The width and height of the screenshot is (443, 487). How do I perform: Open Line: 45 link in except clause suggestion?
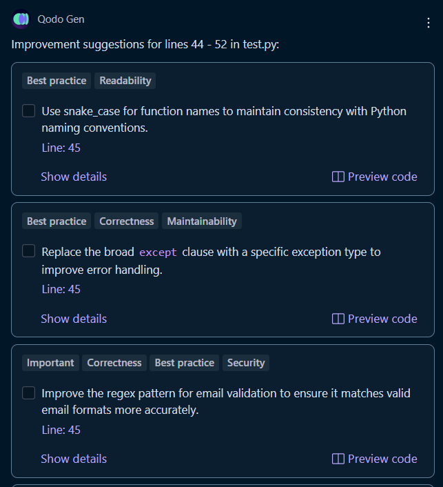pyautogui.click(x=61, y=289)
